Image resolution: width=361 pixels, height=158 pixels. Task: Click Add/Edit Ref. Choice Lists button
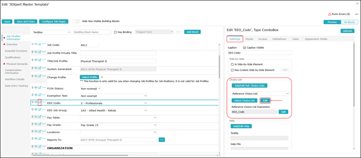pyautogui.click(x=250, y=85)
